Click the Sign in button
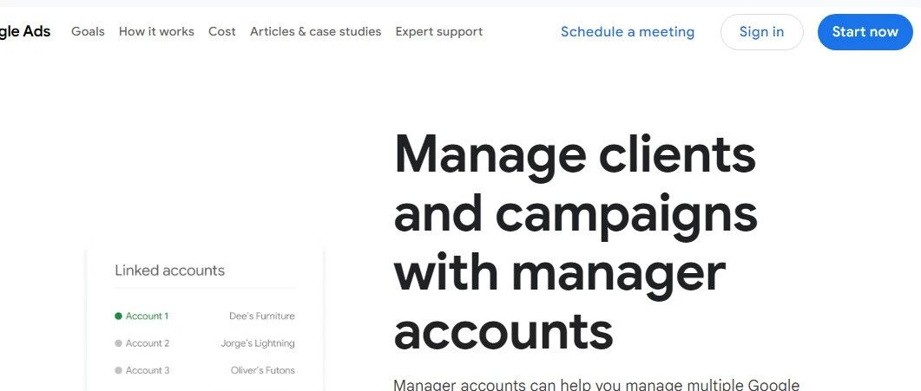The image size is (921, 391). tap(761, 32)
